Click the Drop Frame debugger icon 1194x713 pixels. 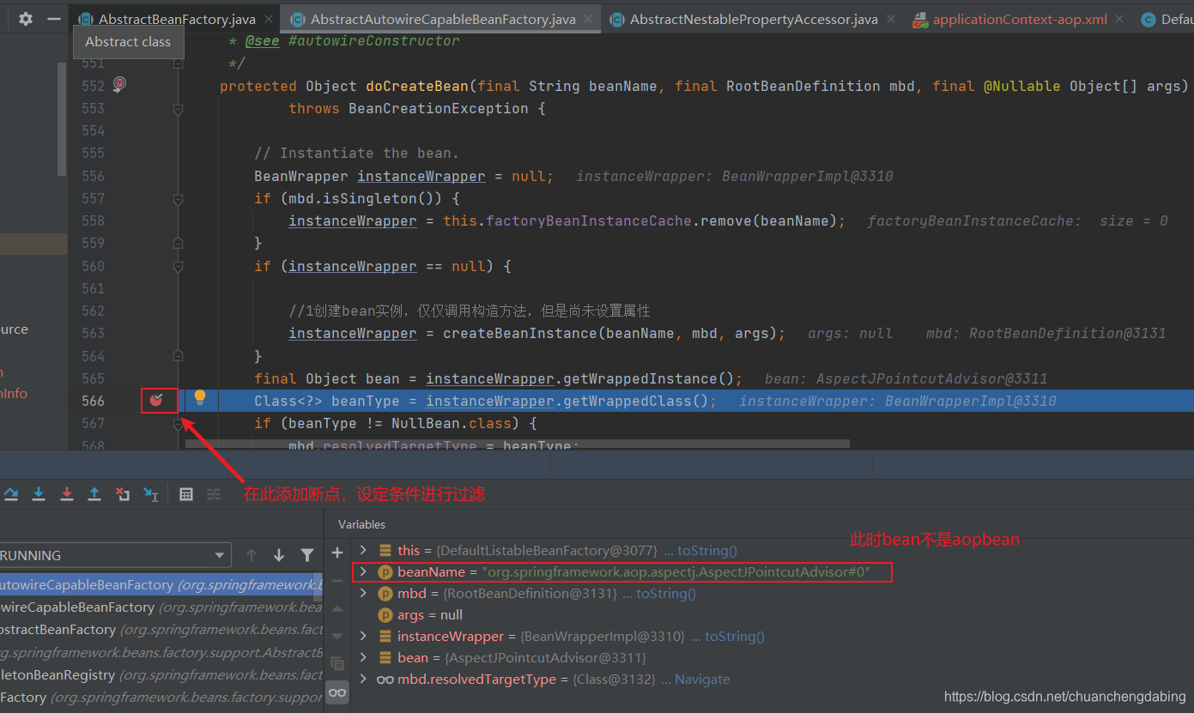pyautogui.click(x=123, y=494)
